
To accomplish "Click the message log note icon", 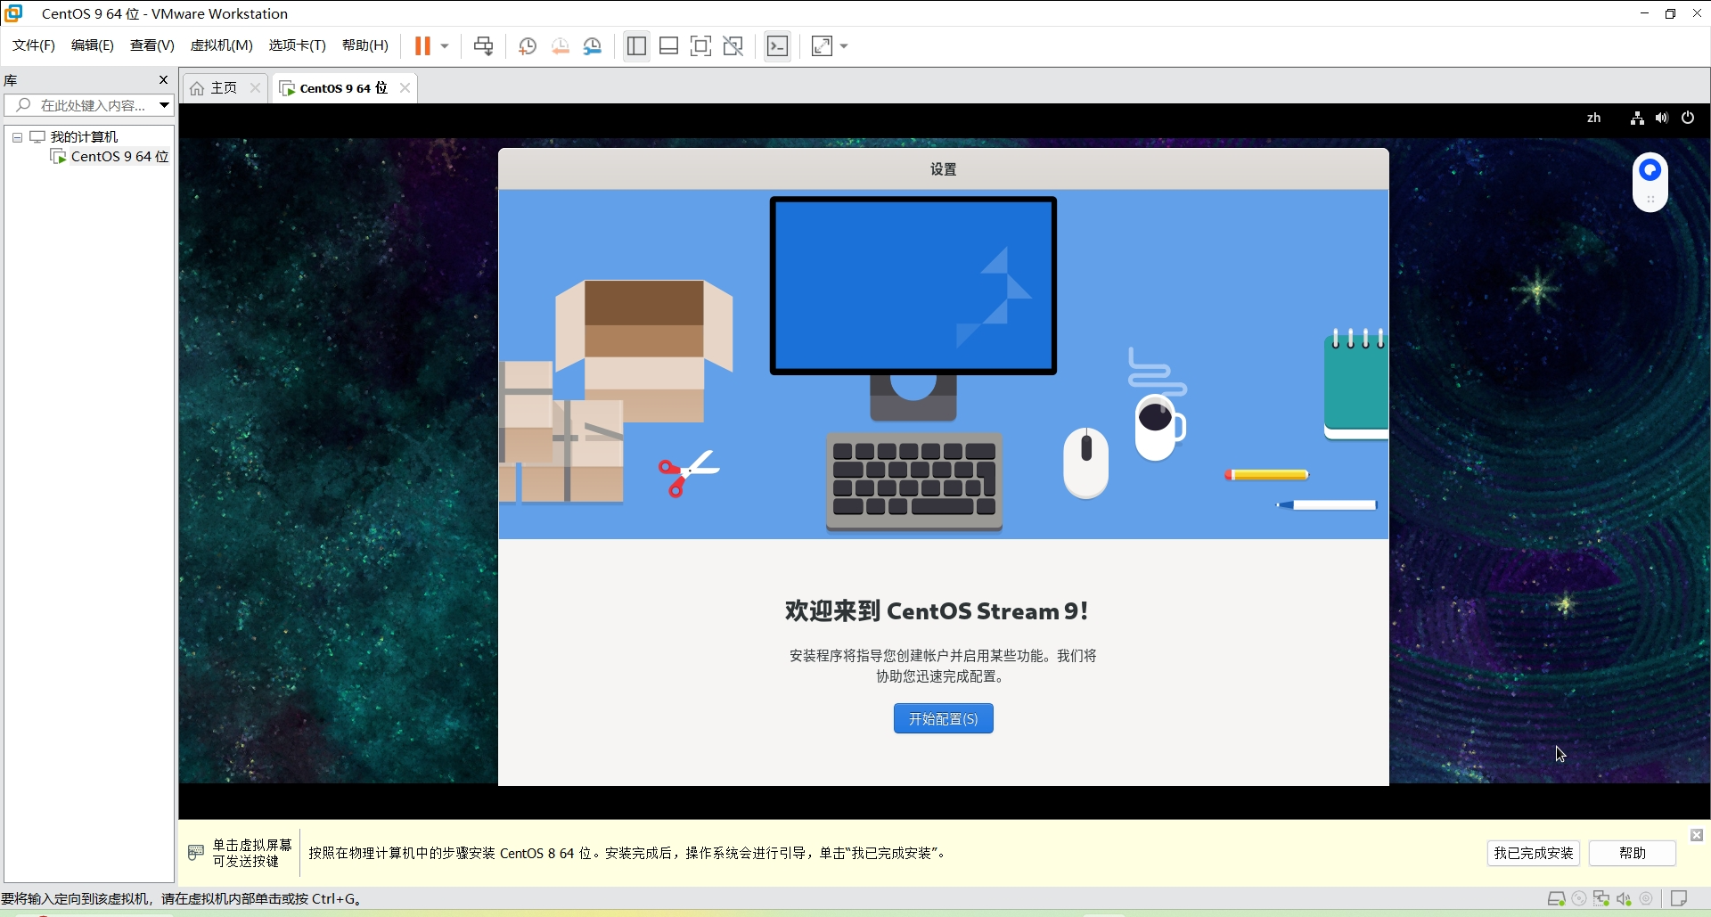I will point(1679,898).
